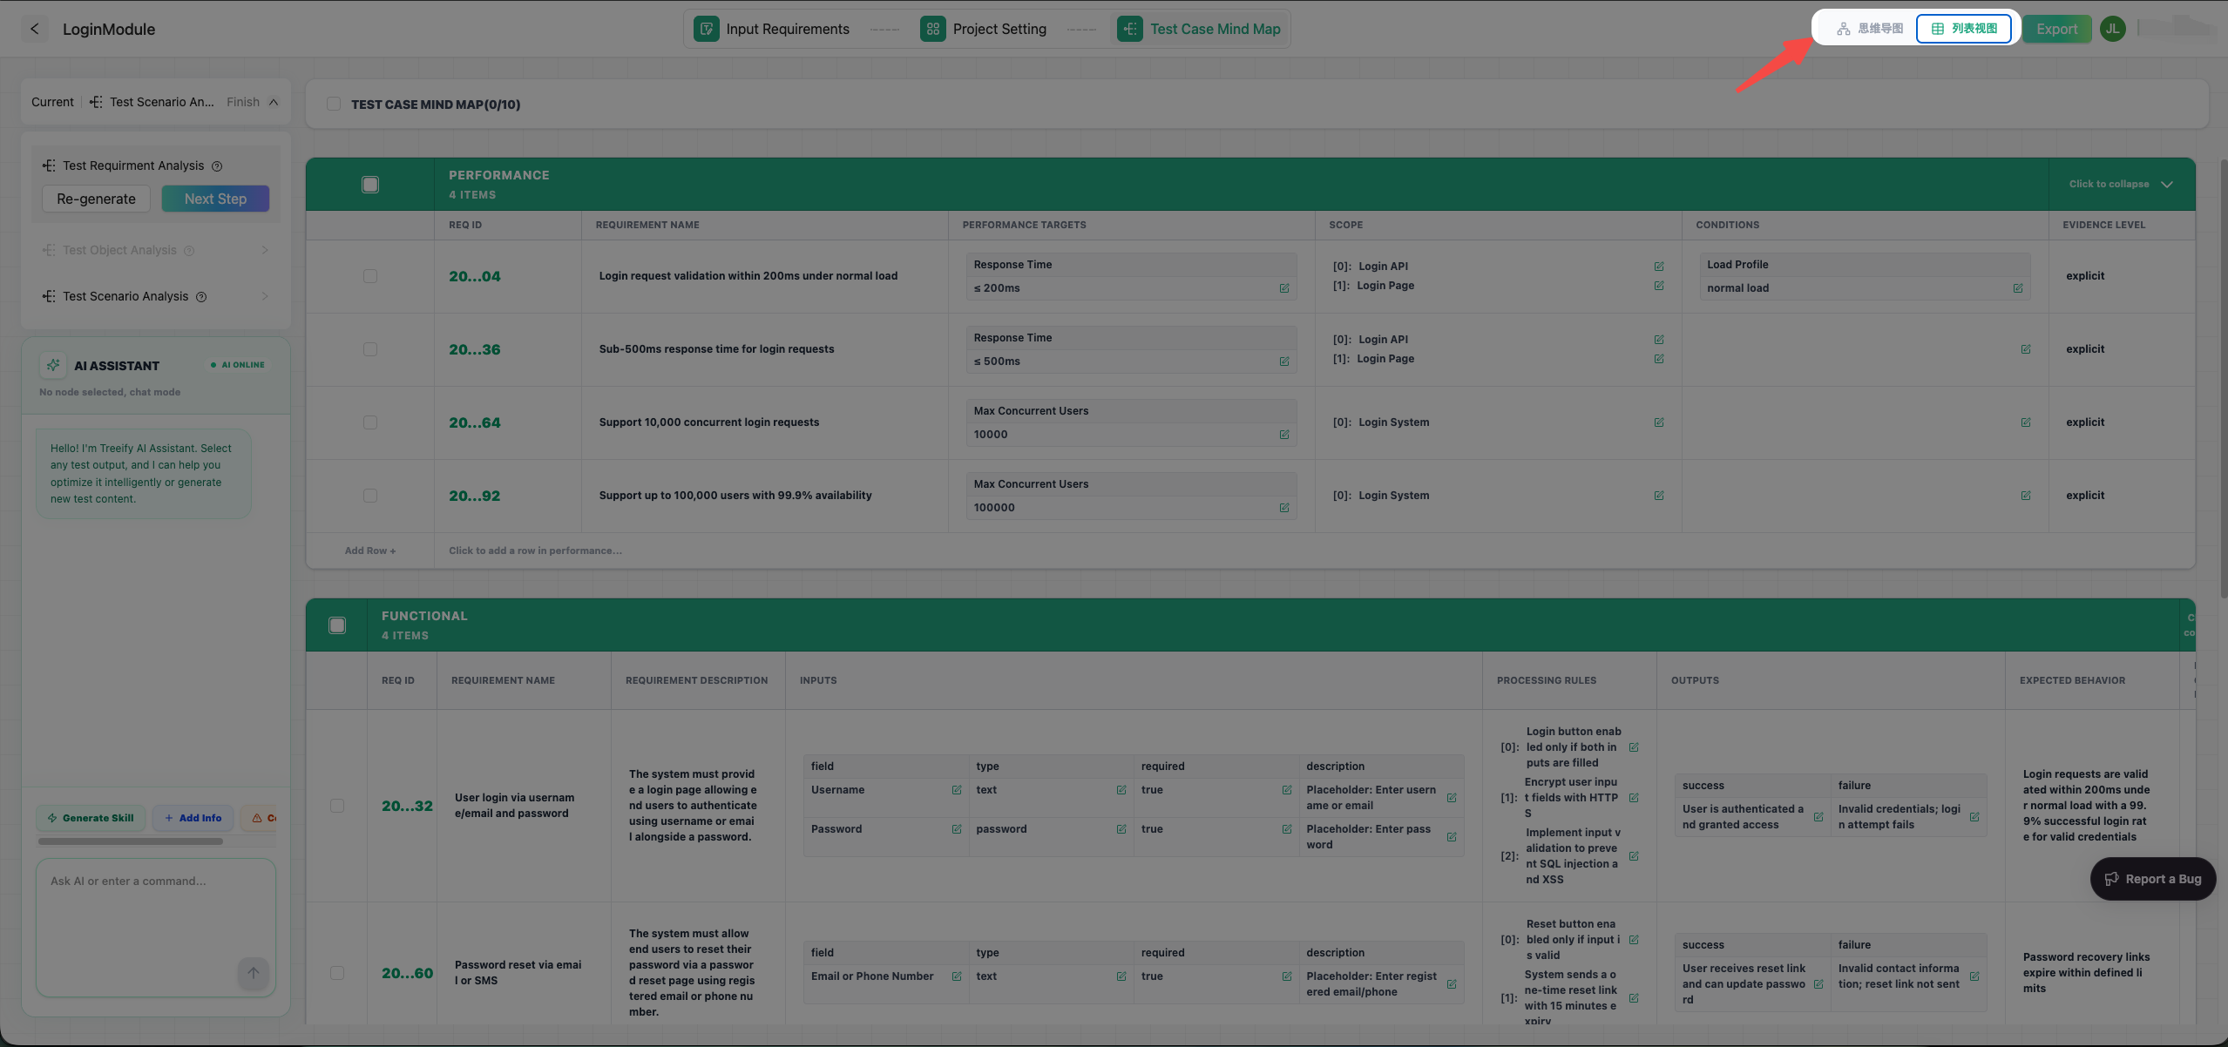Select the FUNCTIONAL section checkbox
The width and height of the screenshot is (2228, 1047).
[x=336, y=625]
